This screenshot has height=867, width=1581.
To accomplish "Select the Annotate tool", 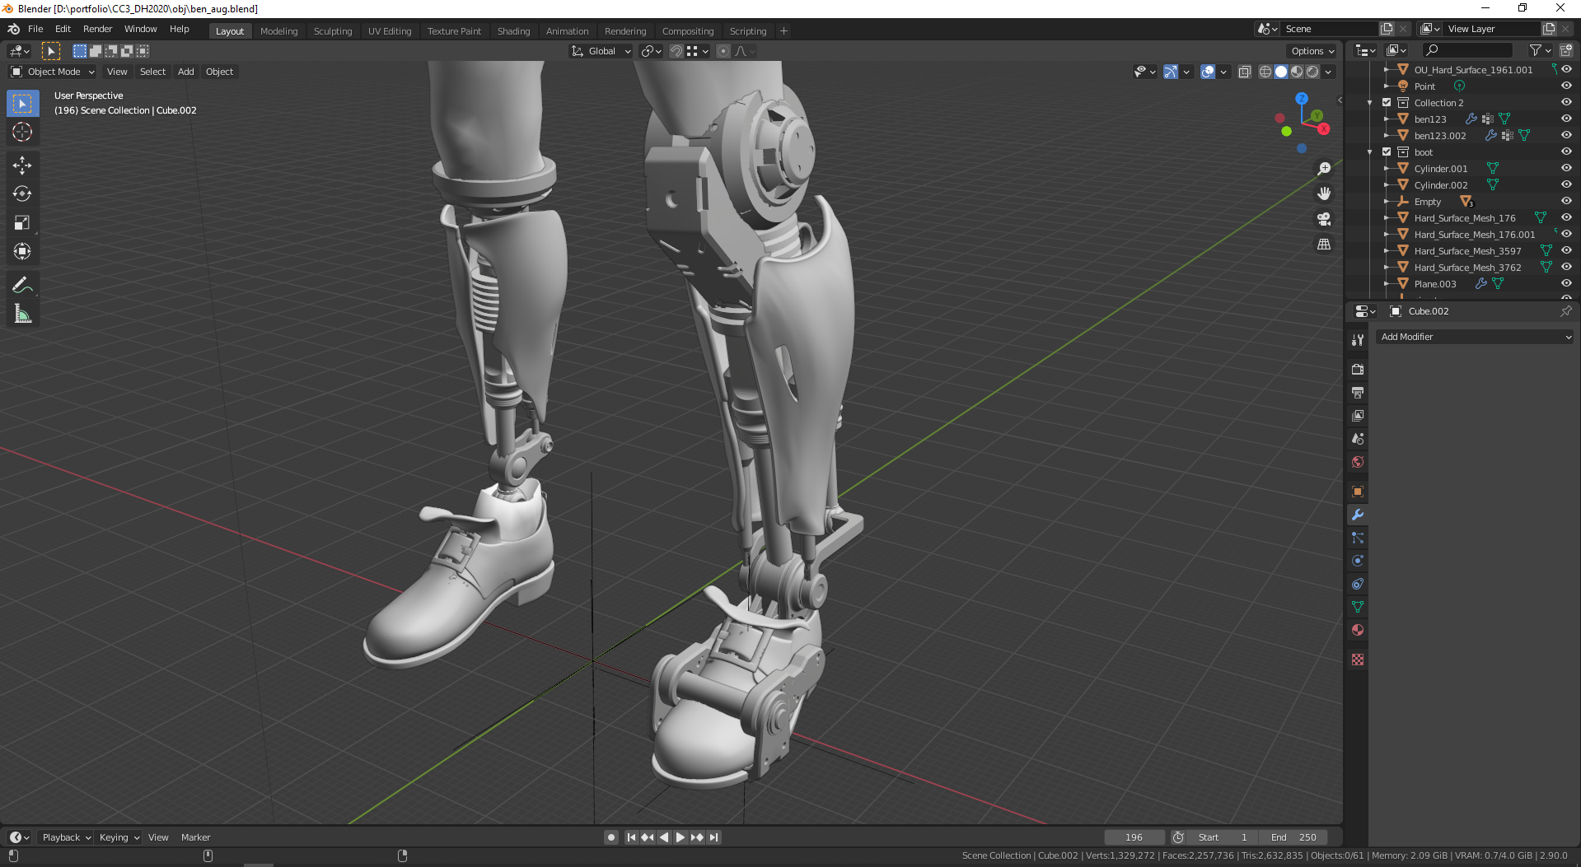I will (22, 286).
